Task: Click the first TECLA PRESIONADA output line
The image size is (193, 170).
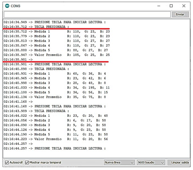Action: tap(36, 27)
